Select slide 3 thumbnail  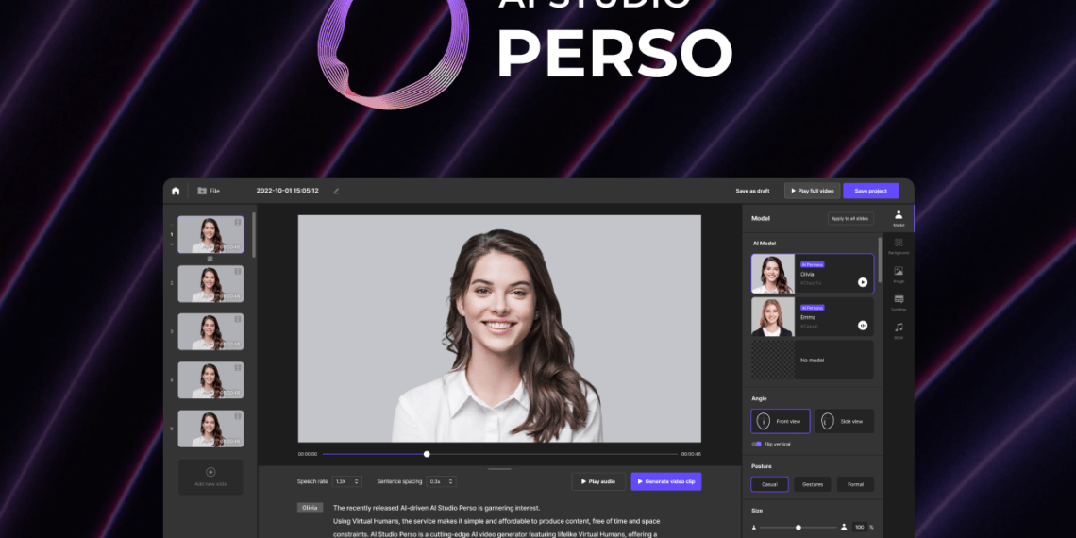[210, 332]
